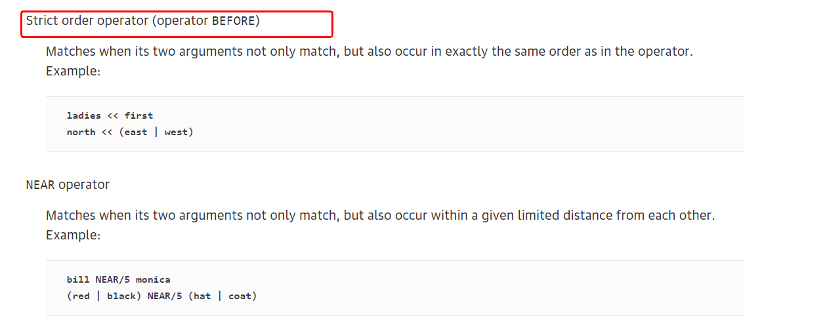Click the '(east | west)' group in code

point(156,132)
